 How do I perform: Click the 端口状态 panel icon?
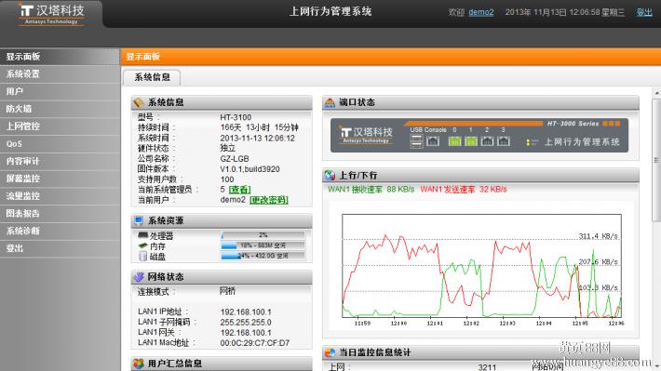pos(330,102)
